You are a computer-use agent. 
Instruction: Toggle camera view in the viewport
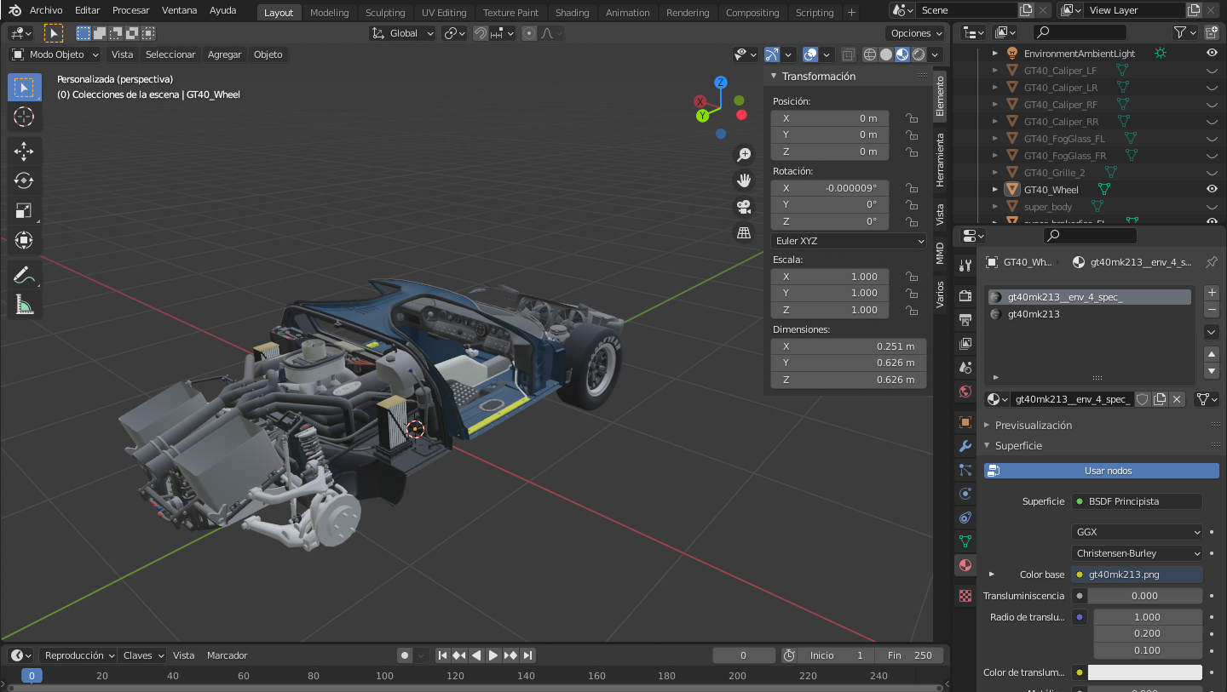pos(744,206)
